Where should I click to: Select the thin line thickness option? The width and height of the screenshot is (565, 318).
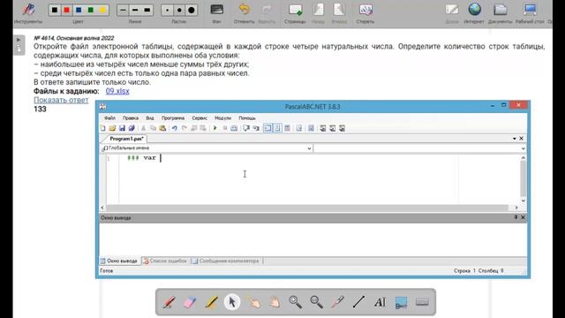click(x=124, y=10)
